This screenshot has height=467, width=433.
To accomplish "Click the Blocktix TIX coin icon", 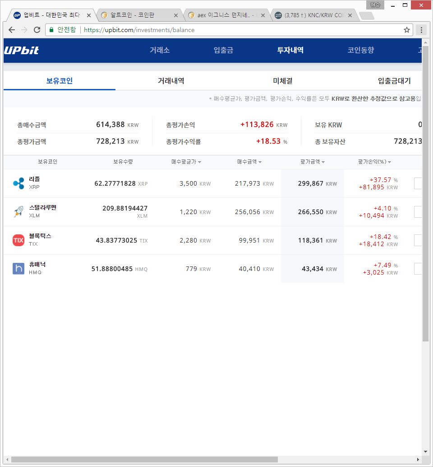I will (x=18, y=240).
